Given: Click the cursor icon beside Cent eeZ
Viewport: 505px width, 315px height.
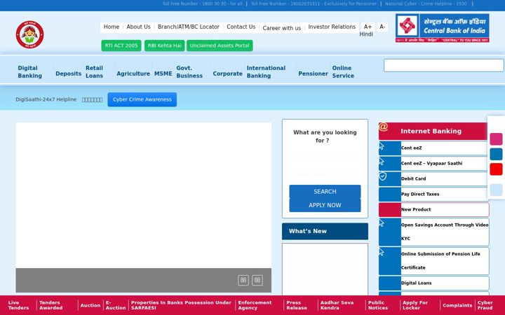Looking at the screenshot, I should click(x=382, y=146).
